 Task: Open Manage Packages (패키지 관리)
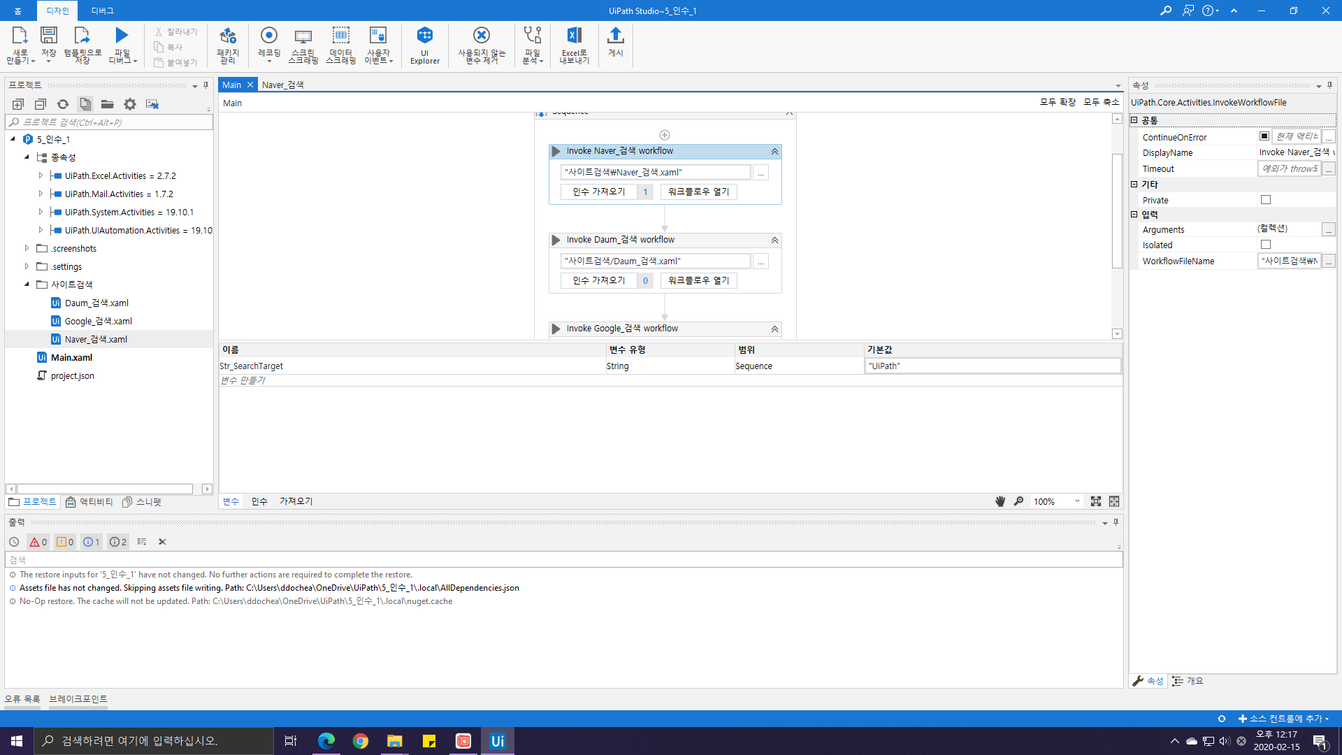[228, 45]
